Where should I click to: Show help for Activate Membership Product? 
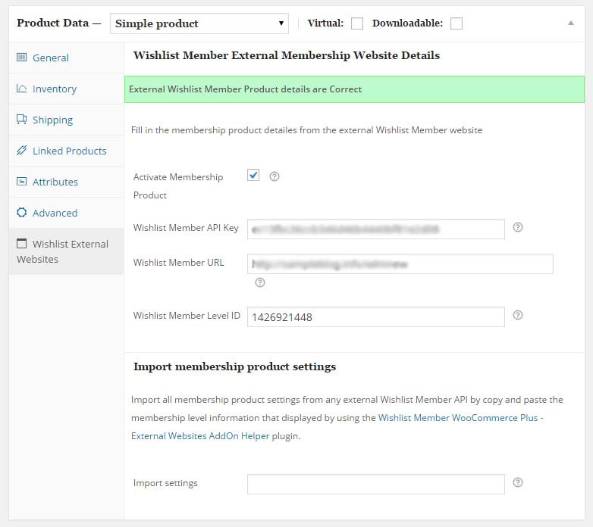[275, 176]
